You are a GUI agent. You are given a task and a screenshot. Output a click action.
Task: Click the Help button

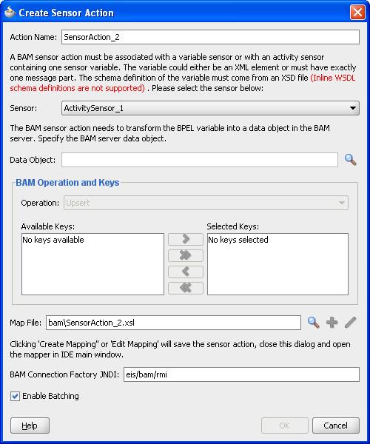click(x=30, y=425)
